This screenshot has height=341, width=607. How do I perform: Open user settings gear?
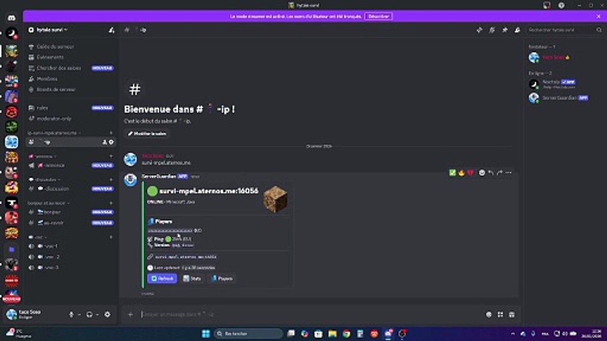tap(107, 314)
